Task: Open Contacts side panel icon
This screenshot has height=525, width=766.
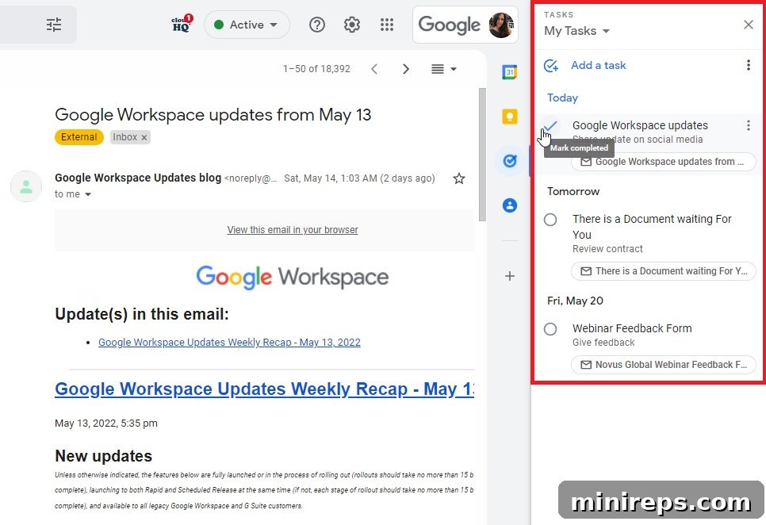Action: tap(510, 205)
